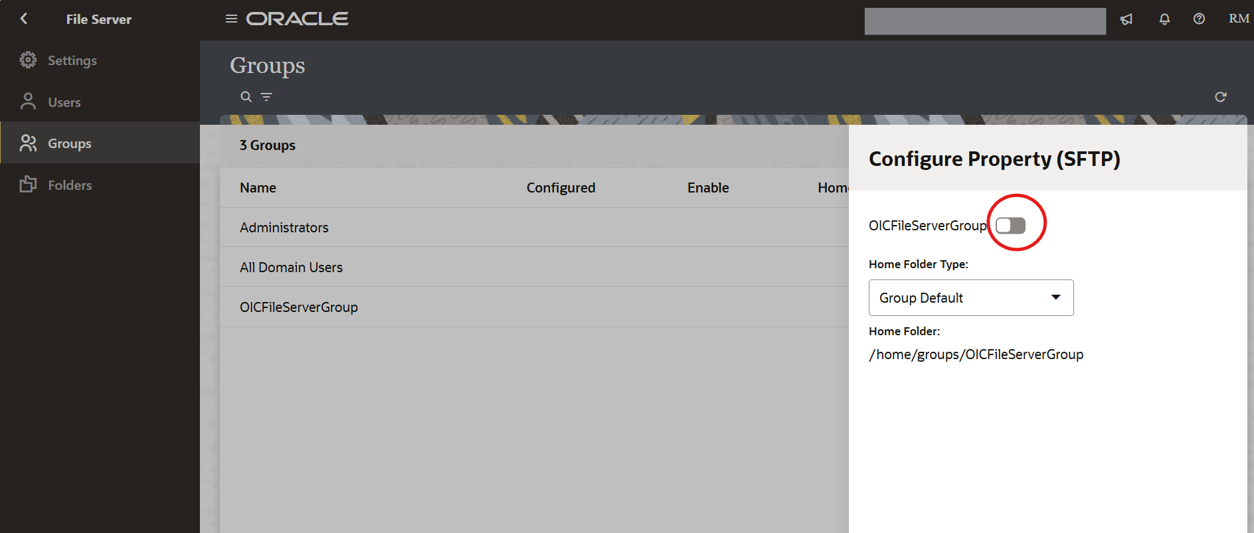This screenshot has height=533, width=1254.
Task: Click the Name column header
Action: click(258, 188)
